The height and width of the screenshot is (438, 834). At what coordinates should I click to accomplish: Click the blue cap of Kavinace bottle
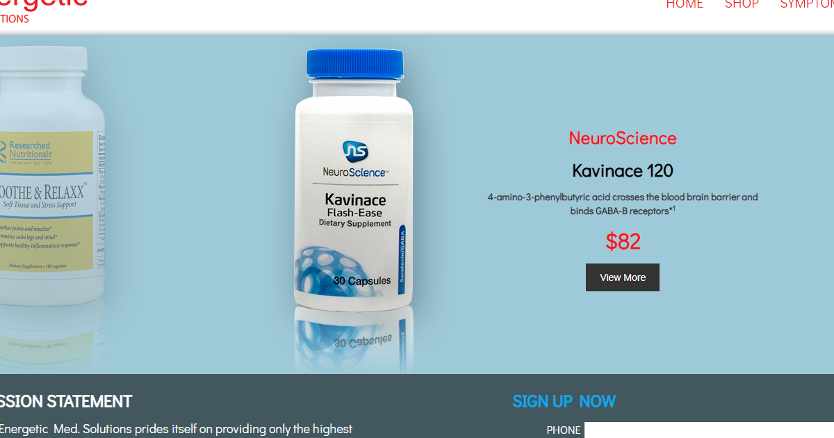click(x=355, y=65)
